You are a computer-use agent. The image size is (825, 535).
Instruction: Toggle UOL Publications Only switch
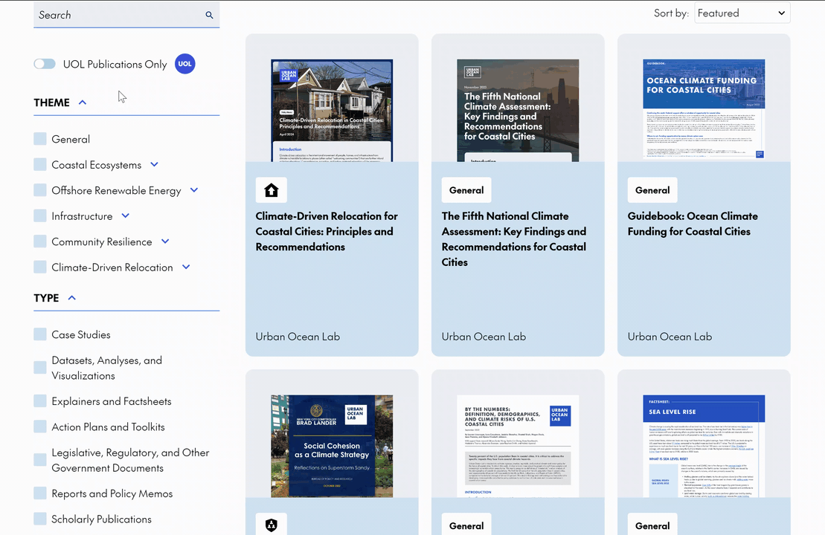click(45, 64)
